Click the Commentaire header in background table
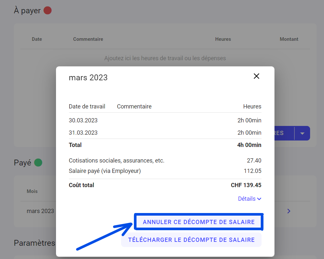324x259 pixels. (88, 39)
